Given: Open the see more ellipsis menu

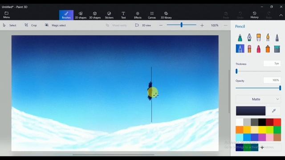Looking at the screenshot, I should tap(225, 25).
